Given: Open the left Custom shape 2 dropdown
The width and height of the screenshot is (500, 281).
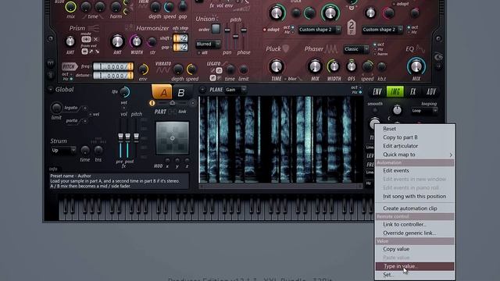Looking at the screenshot, I should click(319, 30).
